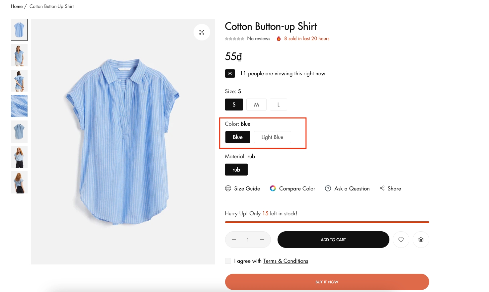This screenshot has height=292, width=489.
Task: Click Ask a Question
Action: 347,188
